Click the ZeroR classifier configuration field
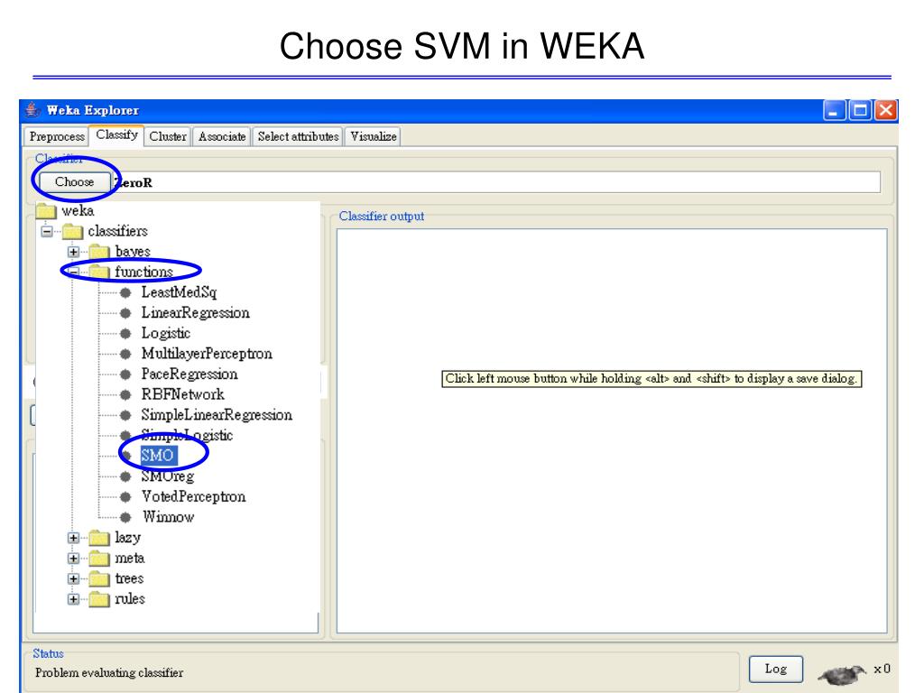924x693 pixels. 496,182
